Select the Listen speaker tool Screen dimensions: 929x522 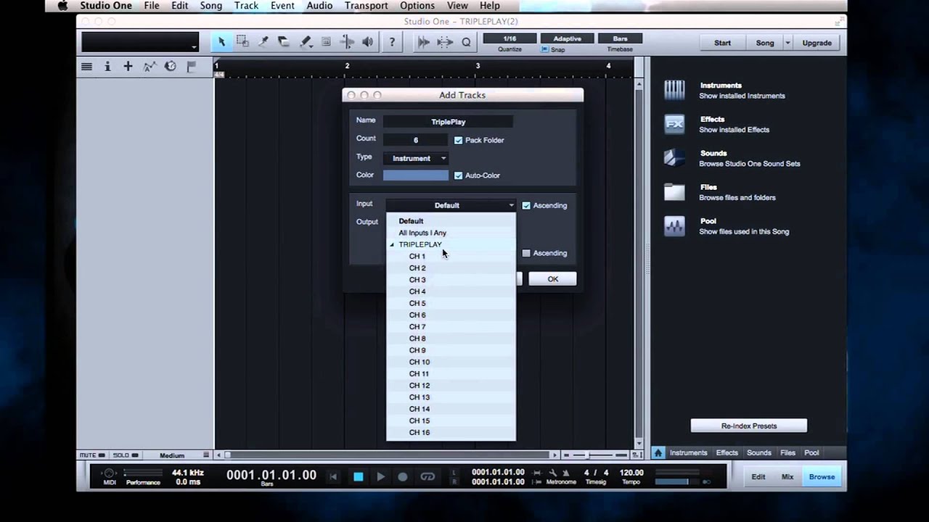[x=368, y=42]
